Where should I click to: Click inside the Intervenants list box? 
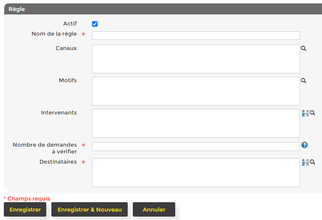tap(196, 123)
